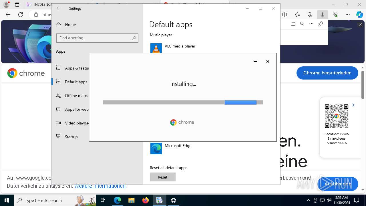The height and width of the screenshot is (206, 366).
Task: Reset all default apps
Action: (162, 177)
